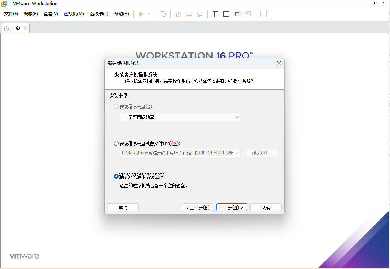Click the send Ctrl+Alt+Del toolbar icon

163,14
